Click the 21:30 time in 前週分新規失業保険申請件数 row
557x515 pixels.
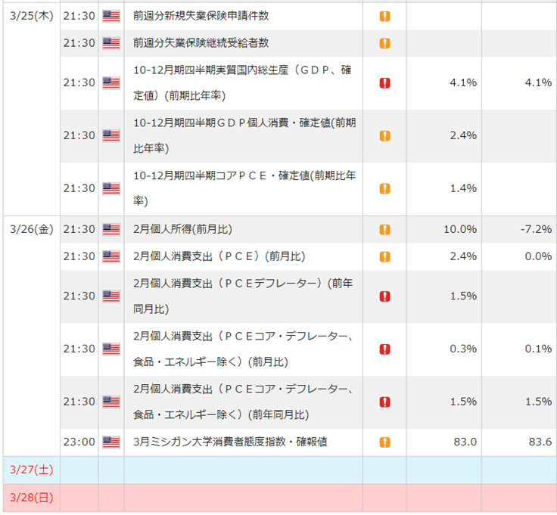[79, 16]
